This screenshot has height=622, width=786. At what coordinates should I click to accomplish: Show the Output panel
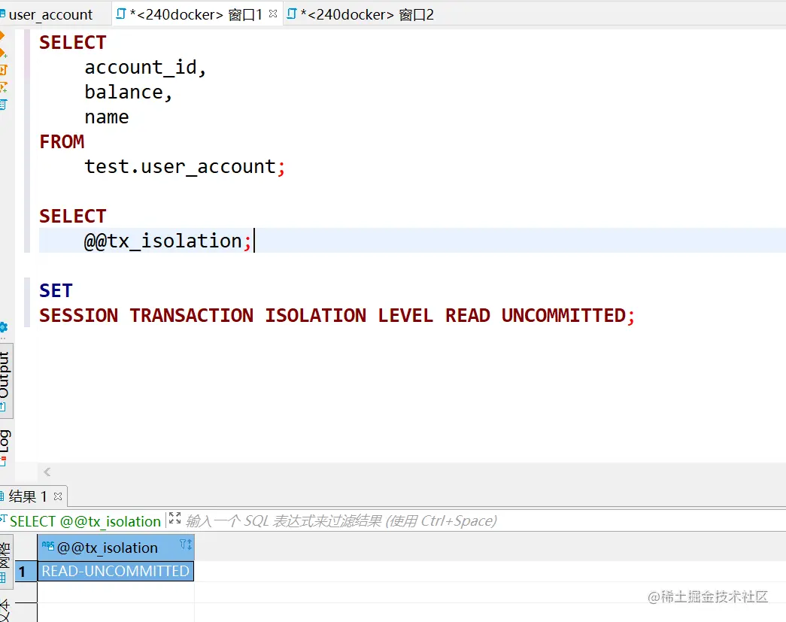click(x=5, y=381)
